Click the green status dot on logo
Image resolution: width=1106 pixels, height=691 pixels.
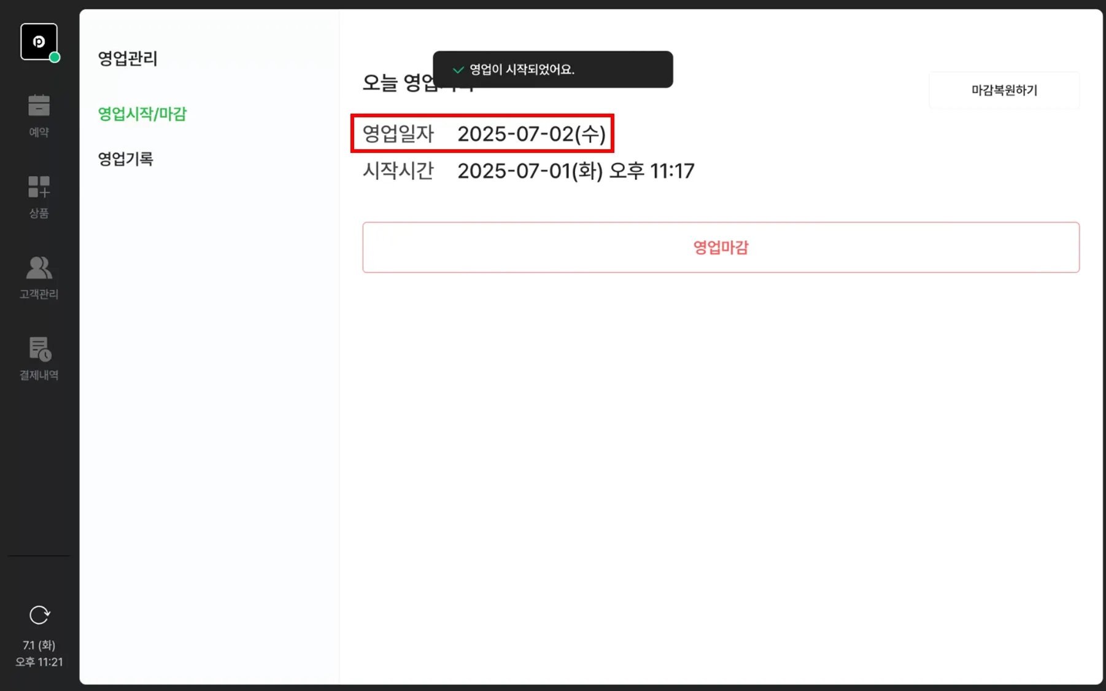tap(55, 57)
